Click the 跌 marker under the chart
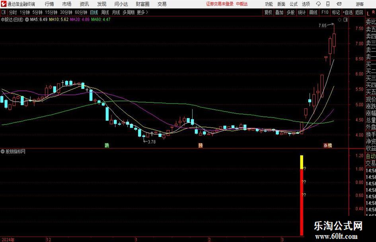Screen dimensions: 376x242 (107, 145)
